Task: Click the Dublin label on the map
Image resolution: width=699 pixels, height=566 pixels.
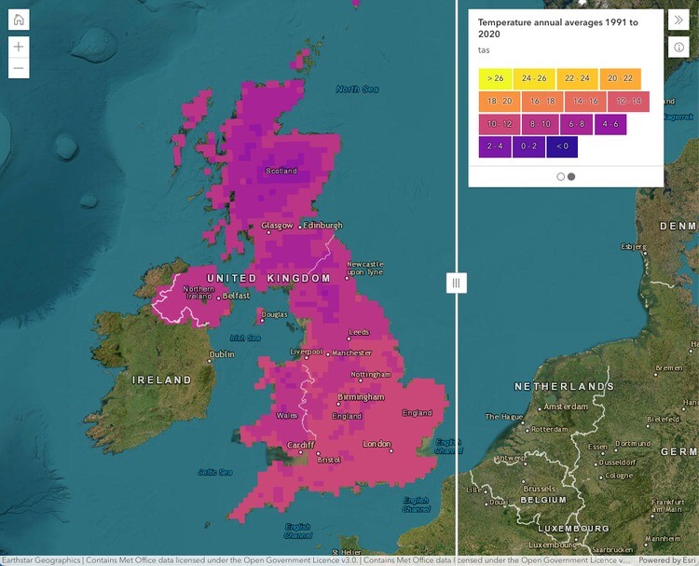Action: [222, 354]
